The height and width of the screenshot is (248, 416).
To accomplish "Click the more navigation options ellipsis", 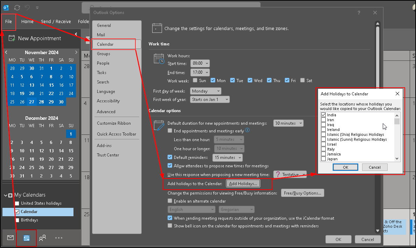I will pyautogui.click(x=59, y=238).
